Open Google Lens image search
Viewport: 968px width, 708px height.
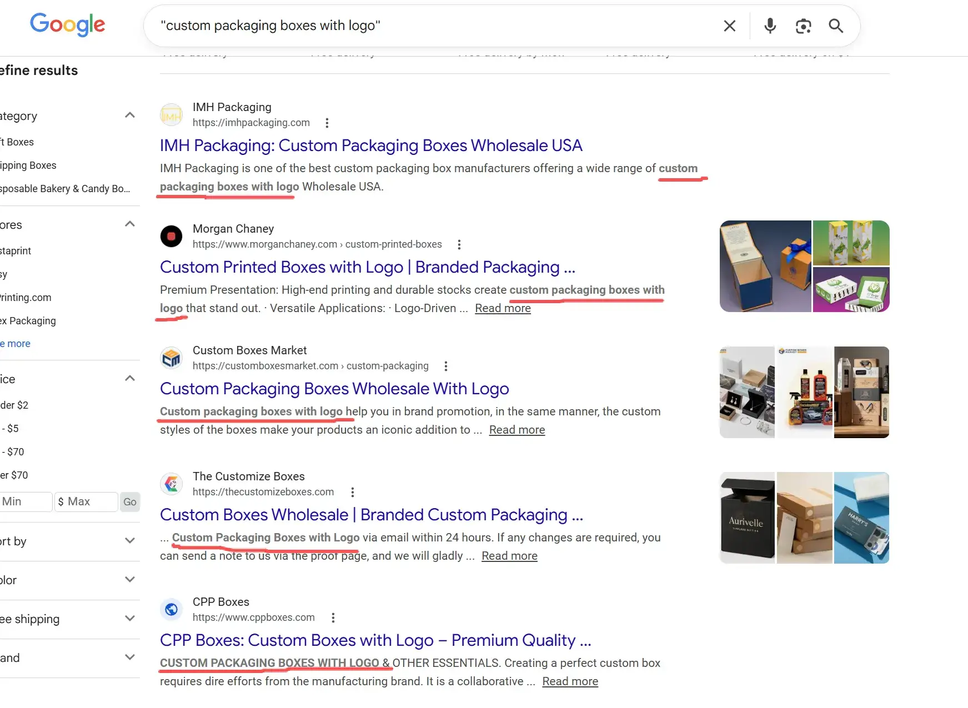(803, 26)
